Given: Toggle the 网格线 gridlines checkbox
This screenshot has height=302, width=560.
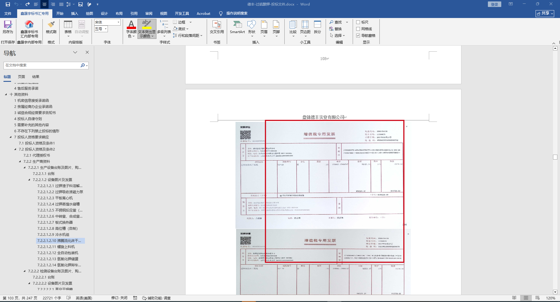Looking at the screenshot, I should [358, 29].
